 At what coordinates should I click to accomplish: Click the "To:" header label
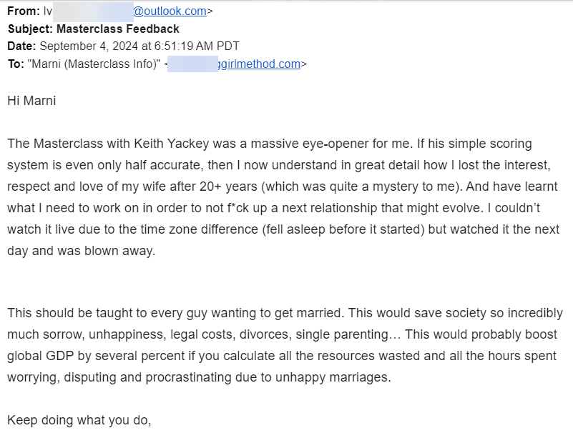(16, 64)
